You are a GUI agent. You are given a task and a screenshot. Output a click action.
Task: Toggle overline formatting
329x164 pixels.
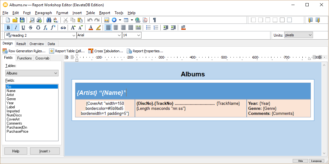(x=38, y=28)
